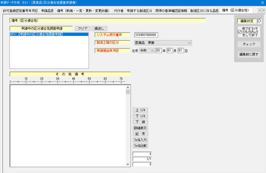Screen dimensions: 266x173
Task: Click the 詳細表示 button
Action: pos(140,128)
